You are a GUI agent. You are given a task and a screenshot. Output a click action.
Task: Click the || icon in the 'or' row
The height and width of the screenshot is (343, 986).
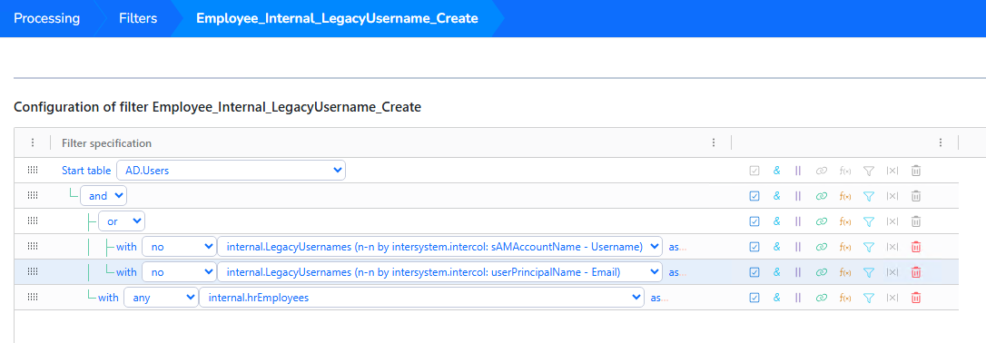coord(798,221)
